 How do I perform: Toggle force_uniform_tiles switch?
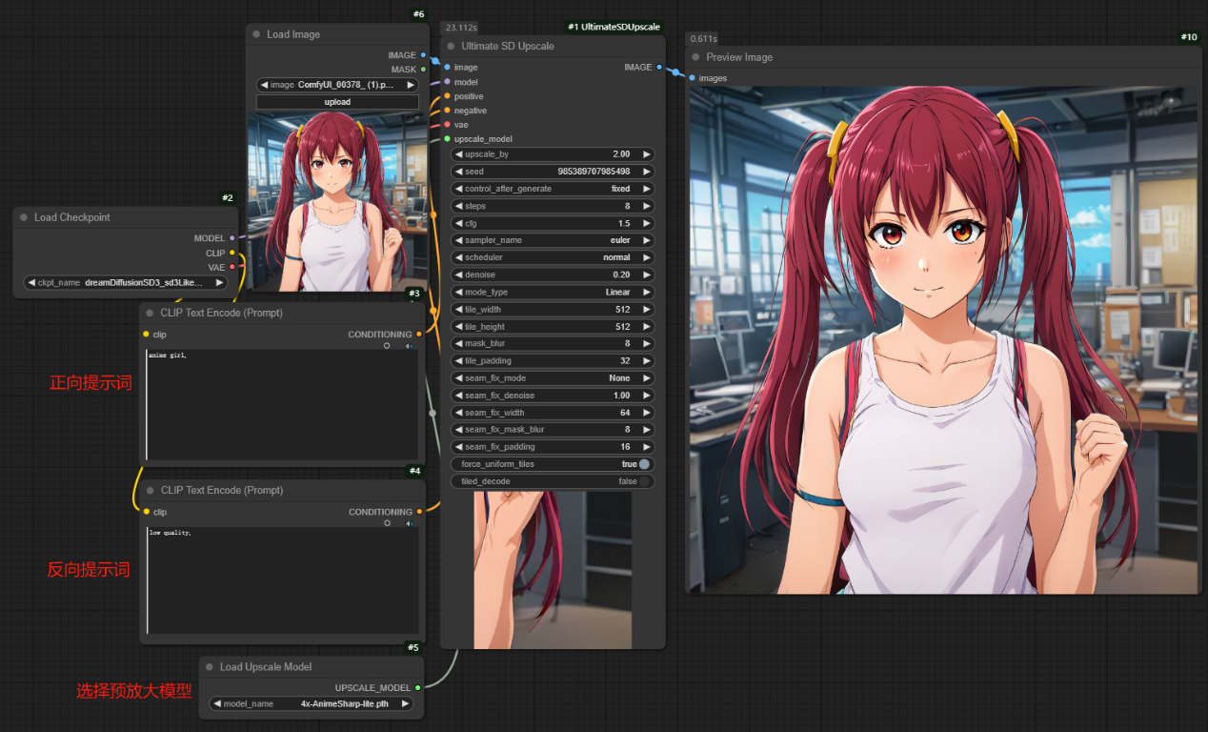tap(644, 464)
